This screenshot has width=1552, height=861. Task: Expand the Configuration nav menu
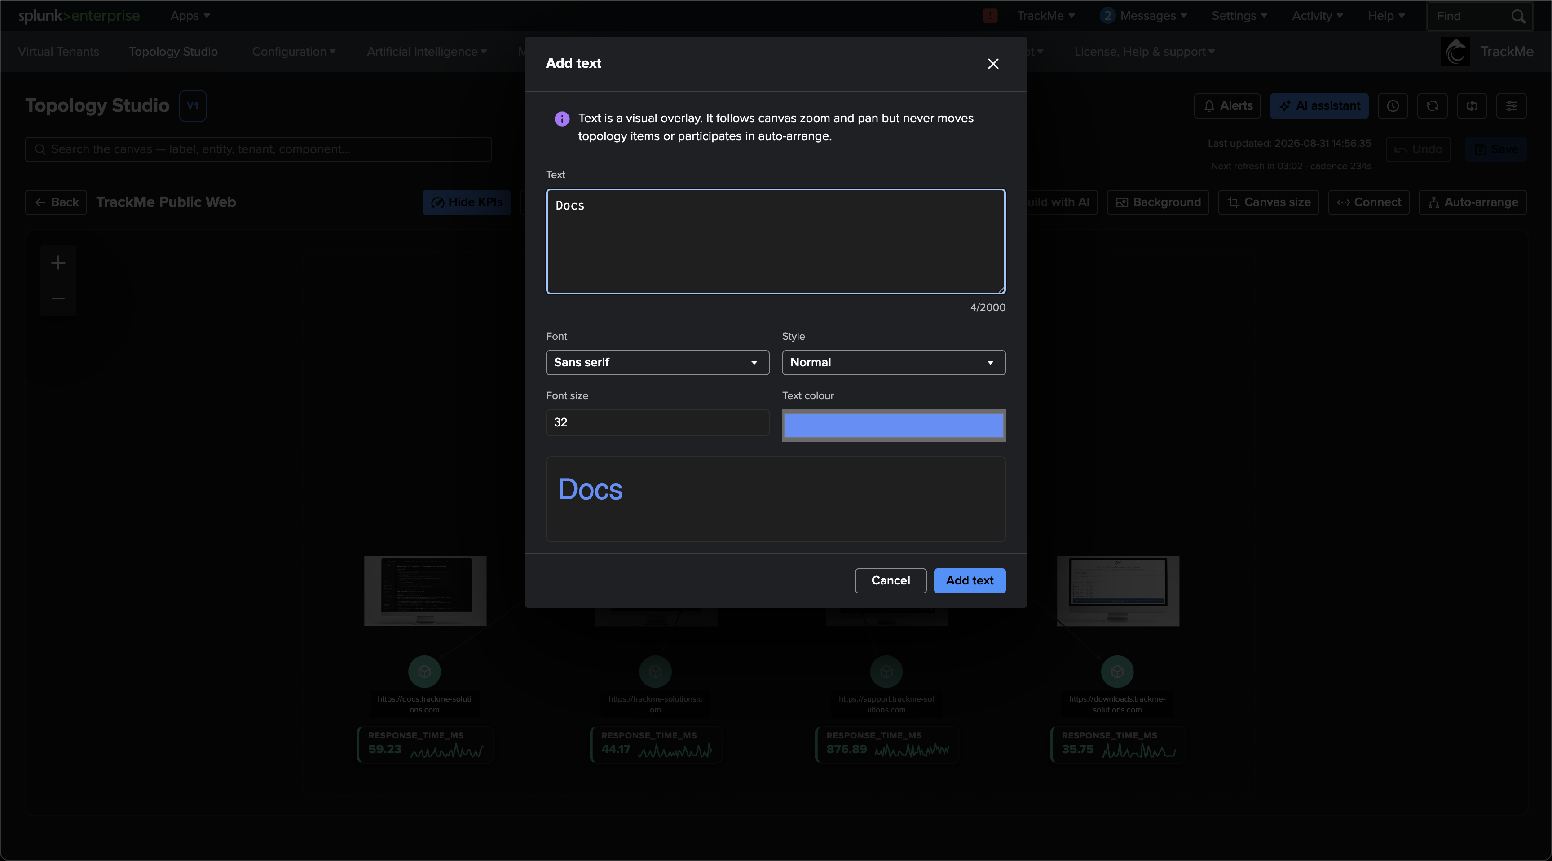pos(293,52)
